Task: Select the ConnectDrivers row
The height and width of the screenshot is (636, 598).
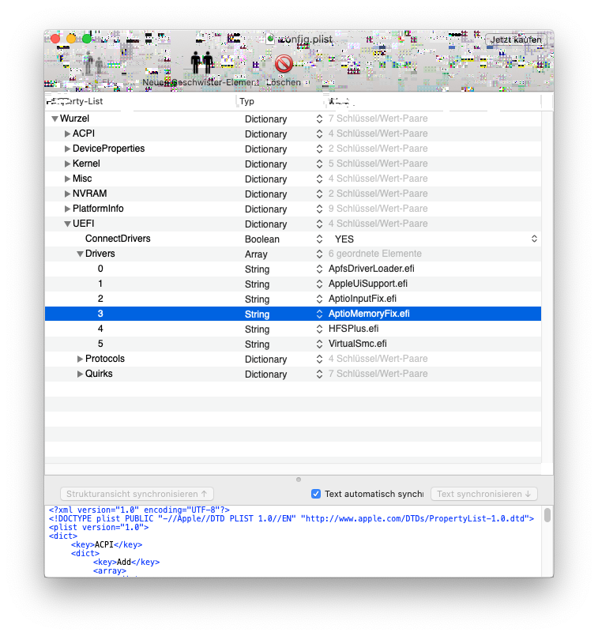Action: coord(293,239)
